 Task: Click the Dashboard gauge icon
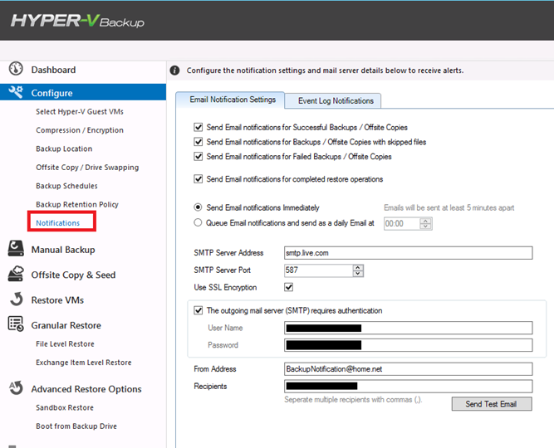point(16,69)
